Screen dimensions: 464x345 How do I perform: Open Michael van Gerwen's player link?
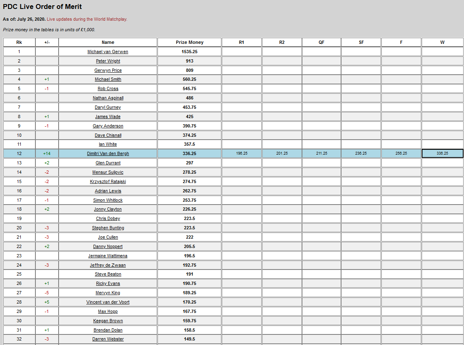tap(108, 52)
